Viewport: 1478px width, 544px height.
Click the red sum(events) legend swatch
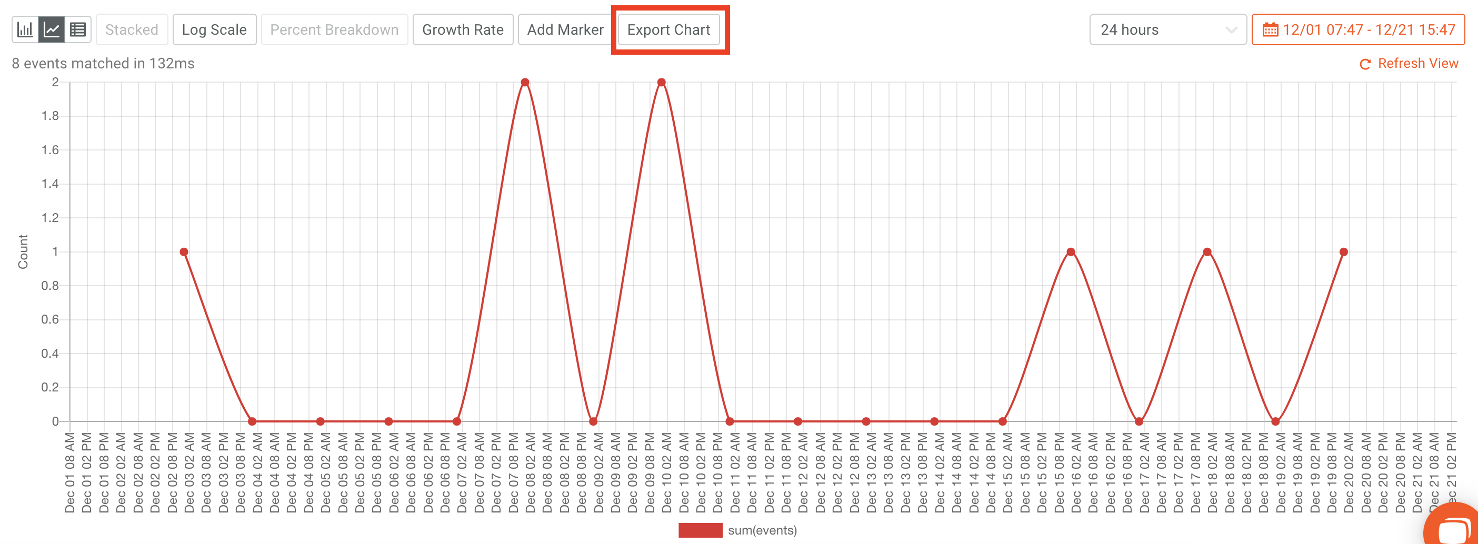click(x=700, y=530)
